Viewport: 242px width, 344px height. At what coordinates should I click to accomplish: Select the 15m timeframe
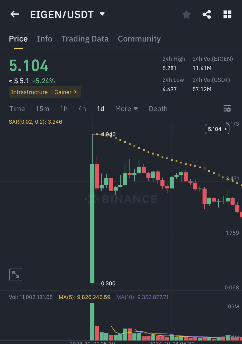(42, 109)
